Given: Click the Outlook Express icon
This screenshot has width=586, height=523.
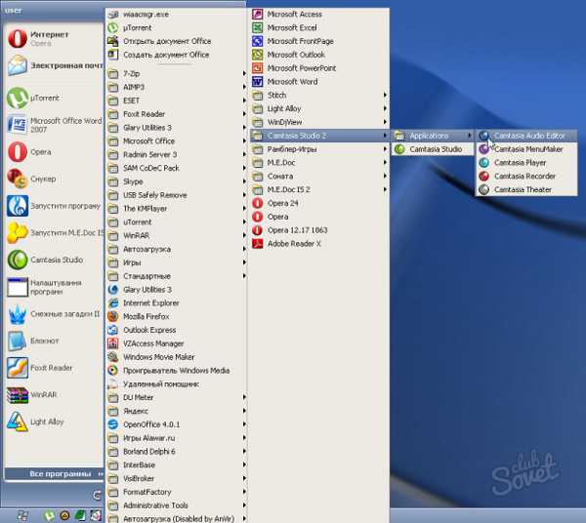Looking at the screenshot, I should [x=113, y=330].
